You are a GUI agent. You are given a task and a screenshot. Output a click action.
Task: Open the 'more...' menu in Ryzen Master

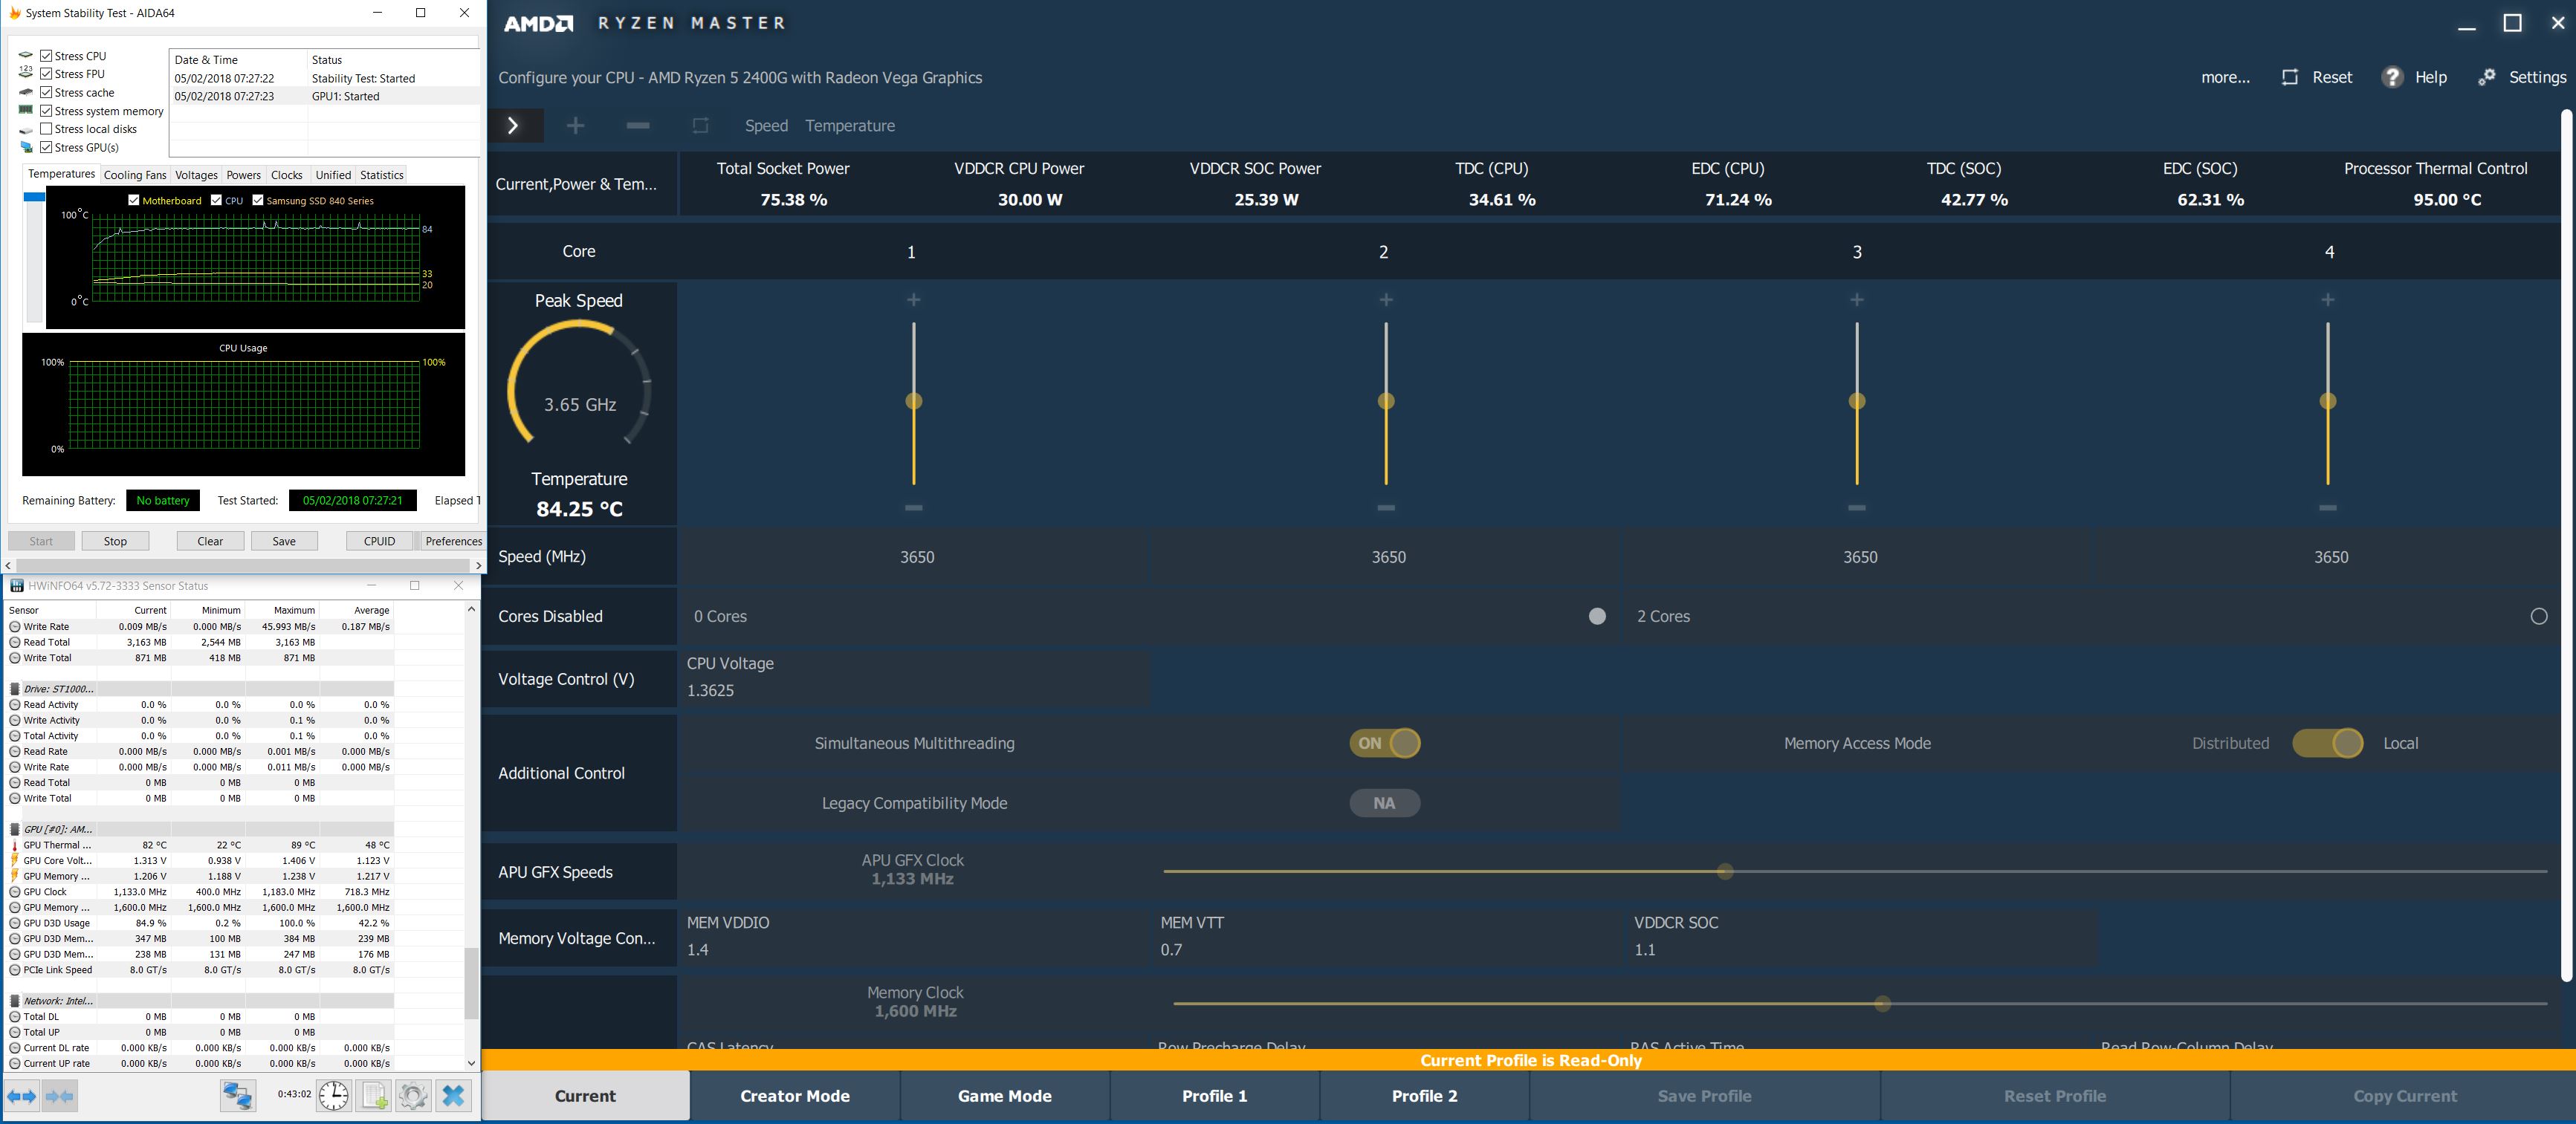click(x=2225, y=77)
